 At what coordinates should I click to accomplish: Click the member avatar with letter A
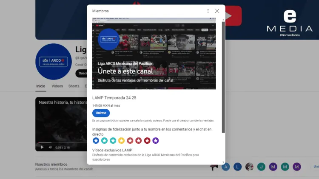(226, 167)
